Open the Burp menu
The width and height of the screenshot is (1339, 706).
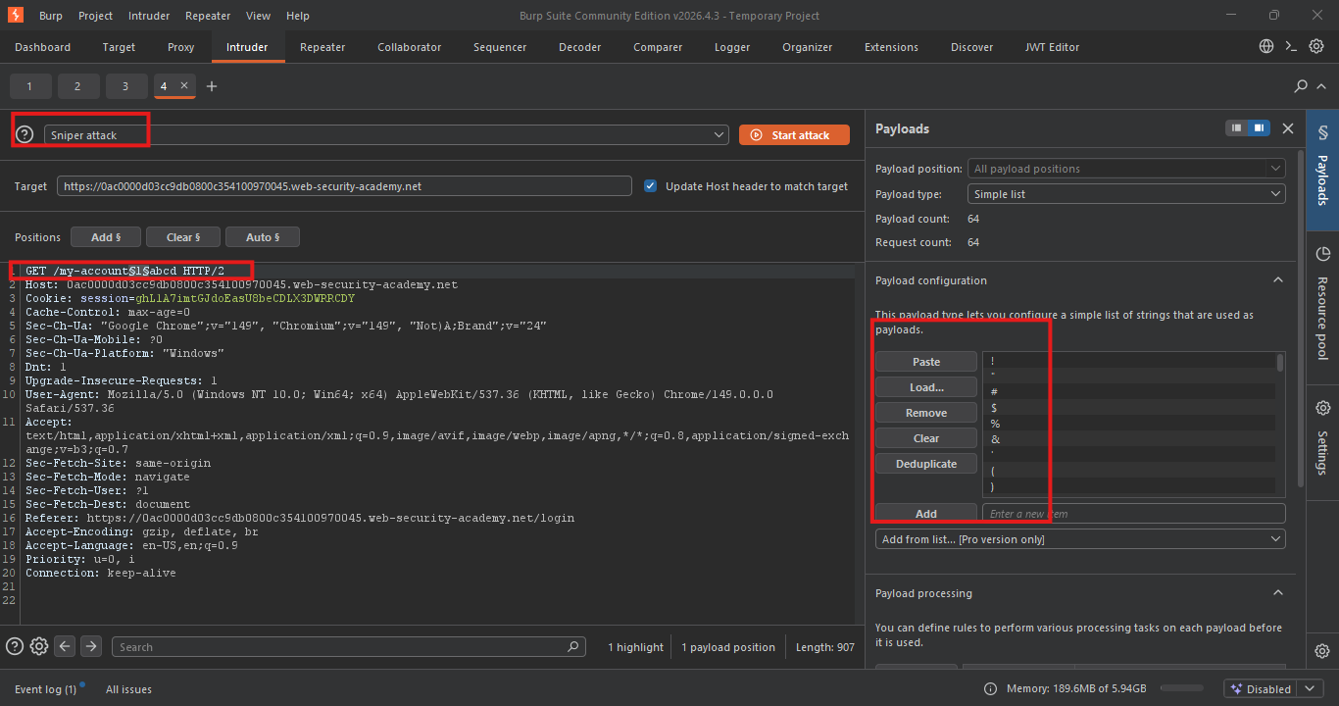tap(51, 16)
